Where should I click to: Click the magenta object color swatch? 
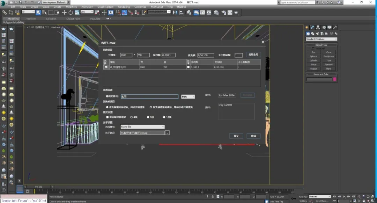(x=334, y=79)
